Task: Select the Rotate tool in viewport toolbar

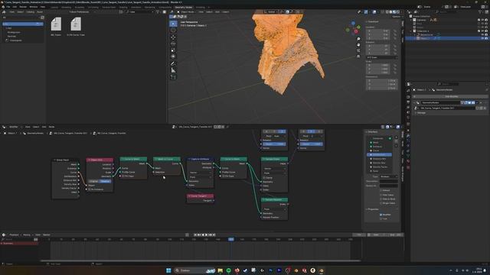Action: [x=173, y=44]
